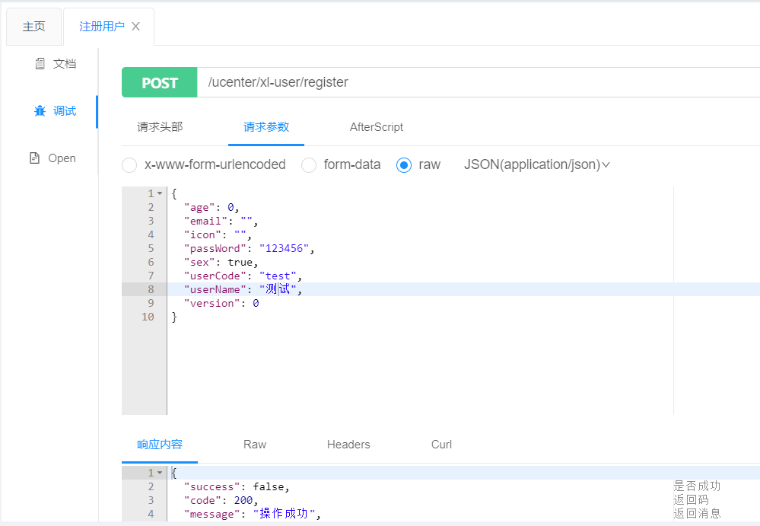Open the response Raw tab
This screenshot has width=760, height=526.
click(x=255, y=445)
